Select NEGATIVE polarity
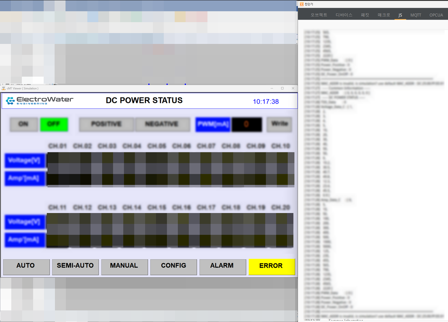 (x=162, y=124)
